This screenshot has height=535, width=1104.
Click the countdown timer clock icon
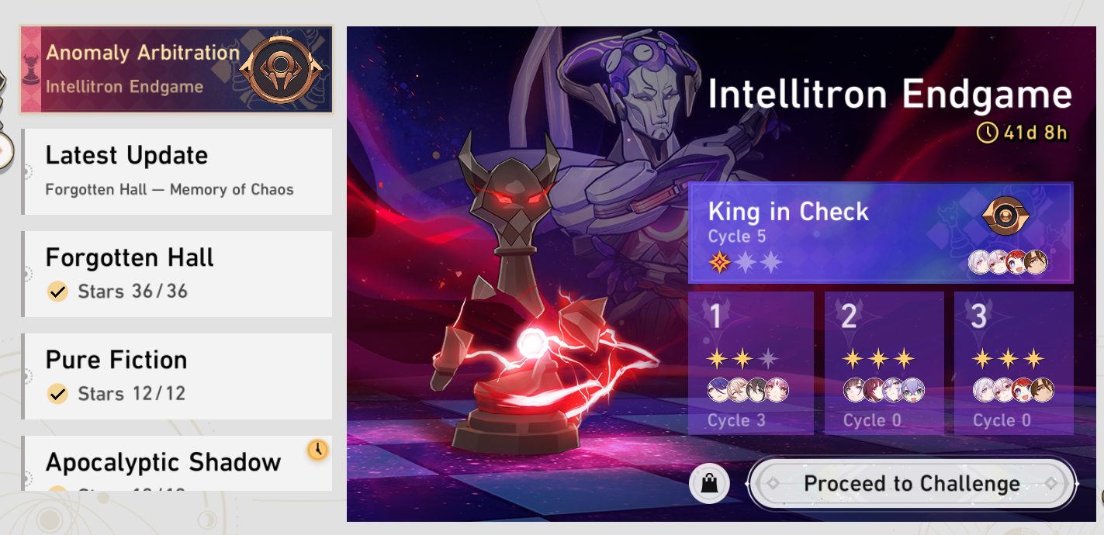tap(987, 133)
